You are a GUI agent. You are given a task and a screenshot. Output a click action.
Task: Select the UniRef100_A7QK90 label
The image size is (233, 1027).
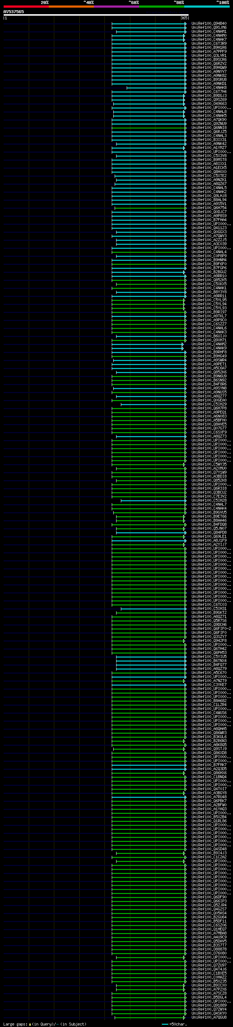[209, 119]
